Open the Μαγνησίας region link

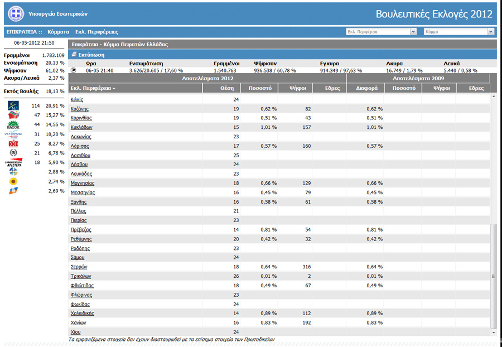coord(83,183)
